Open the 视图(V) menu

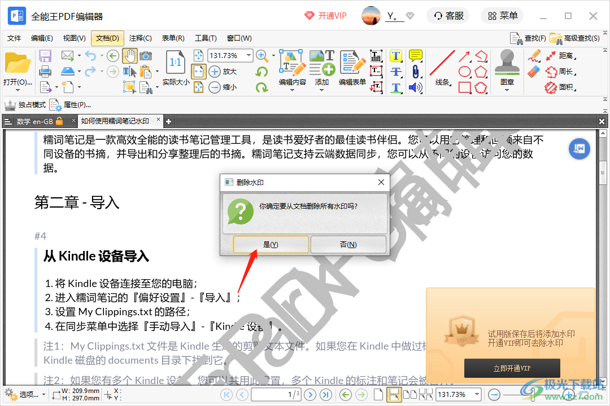[x=75, y=38]
